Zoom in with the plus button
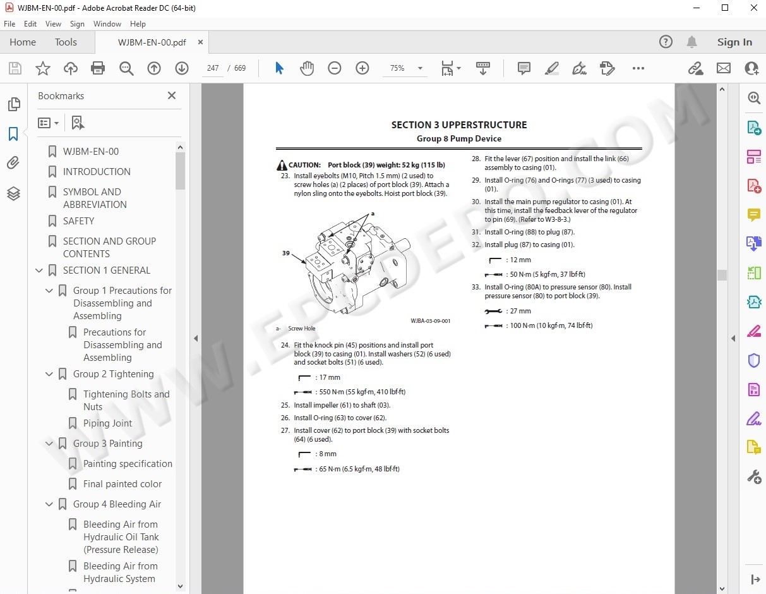766x594 pixels. (362, 68)
